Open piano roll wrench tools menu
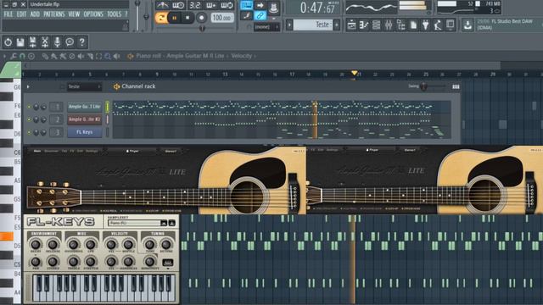The width and height of the screenshot is (543, 305). pos(14,56)
